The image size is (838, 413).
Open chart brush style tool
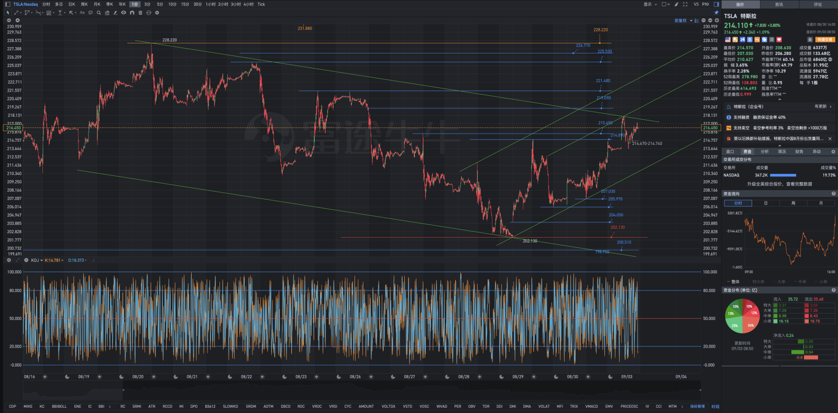(x=676, y=4)
